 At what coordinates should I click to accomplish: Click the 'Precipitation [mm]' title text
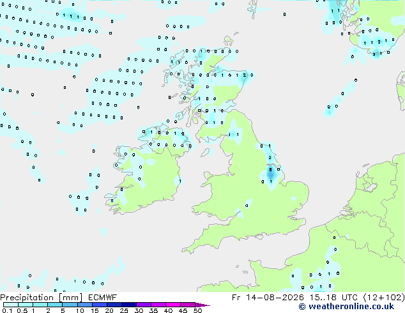point(42,298)
